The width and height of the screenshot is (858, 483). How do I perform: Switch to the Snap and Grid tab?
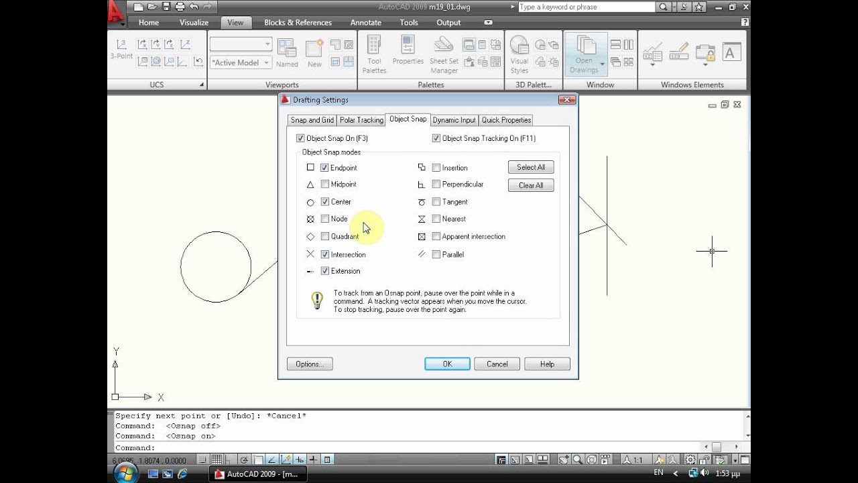coord(312,120)
